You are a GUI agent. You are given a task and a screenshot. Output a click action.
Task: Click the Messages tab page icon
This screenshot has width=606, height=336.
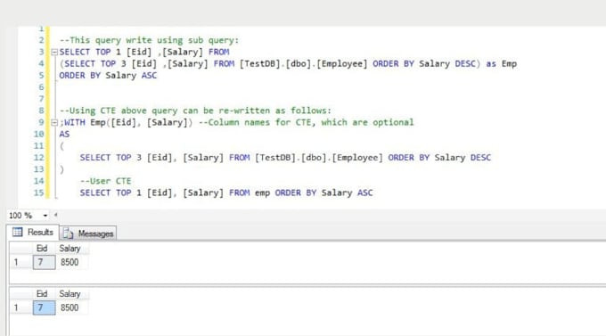68,234
